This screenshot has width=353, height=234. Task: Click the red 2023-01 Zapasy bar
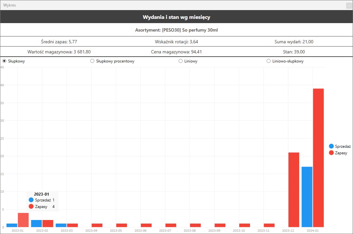coord(23,220)
